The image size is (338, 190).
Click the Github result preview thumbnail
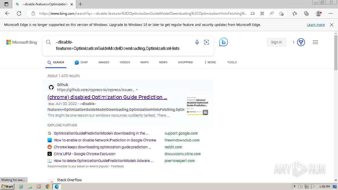pyautogui.click(x=197, y=106)
